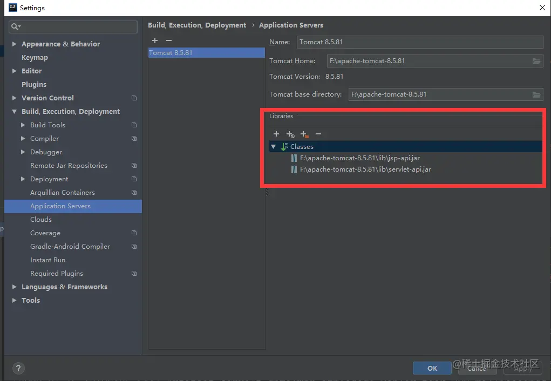551x381 pixels.
Task: Expand the Editor section
Action: point(15,71)
